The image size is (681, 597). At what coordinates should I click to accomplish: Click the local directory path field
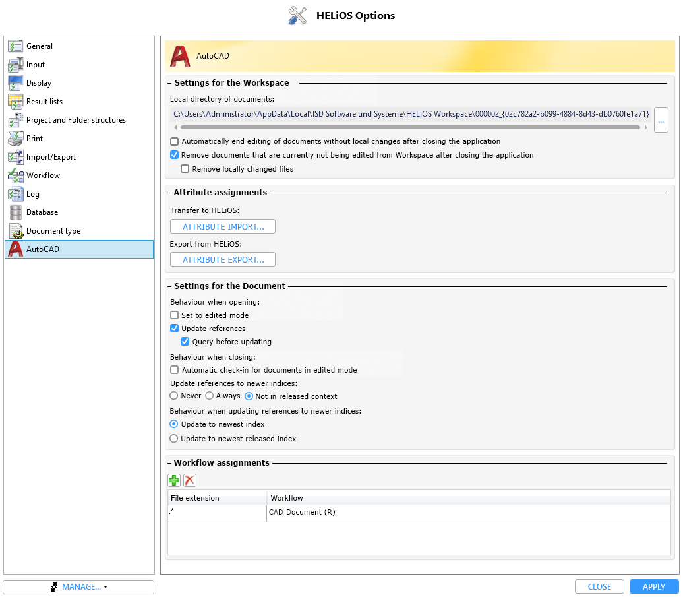coord(411,114)
